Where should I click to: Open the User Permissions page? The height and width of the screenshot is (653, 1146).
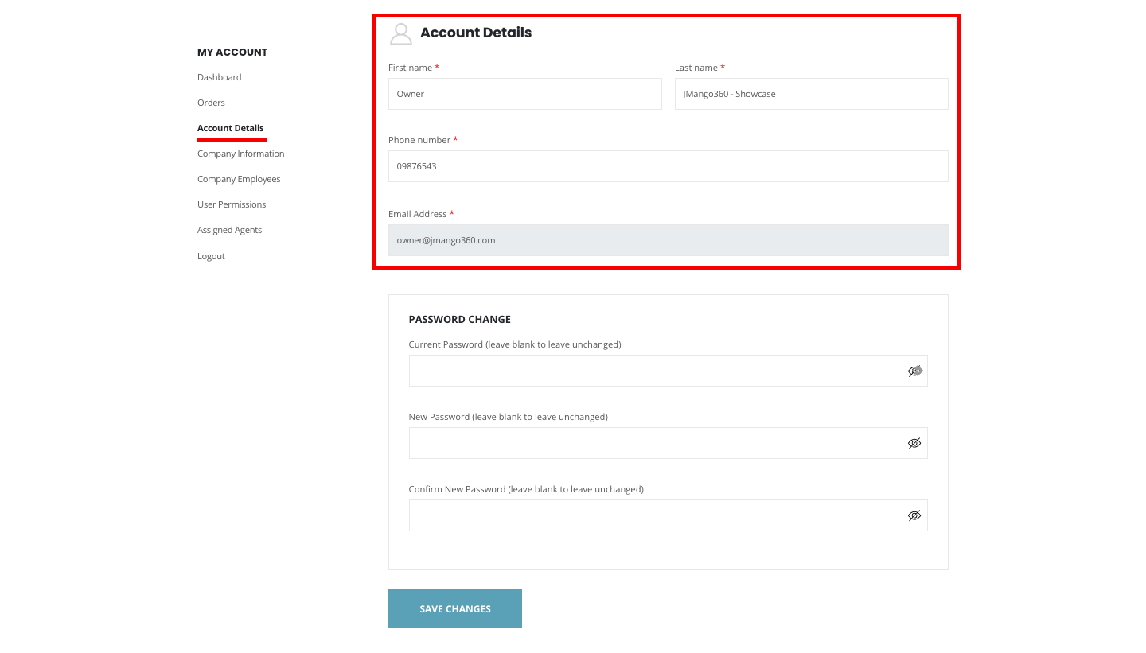pyautogui.click(x=232, y=204)
